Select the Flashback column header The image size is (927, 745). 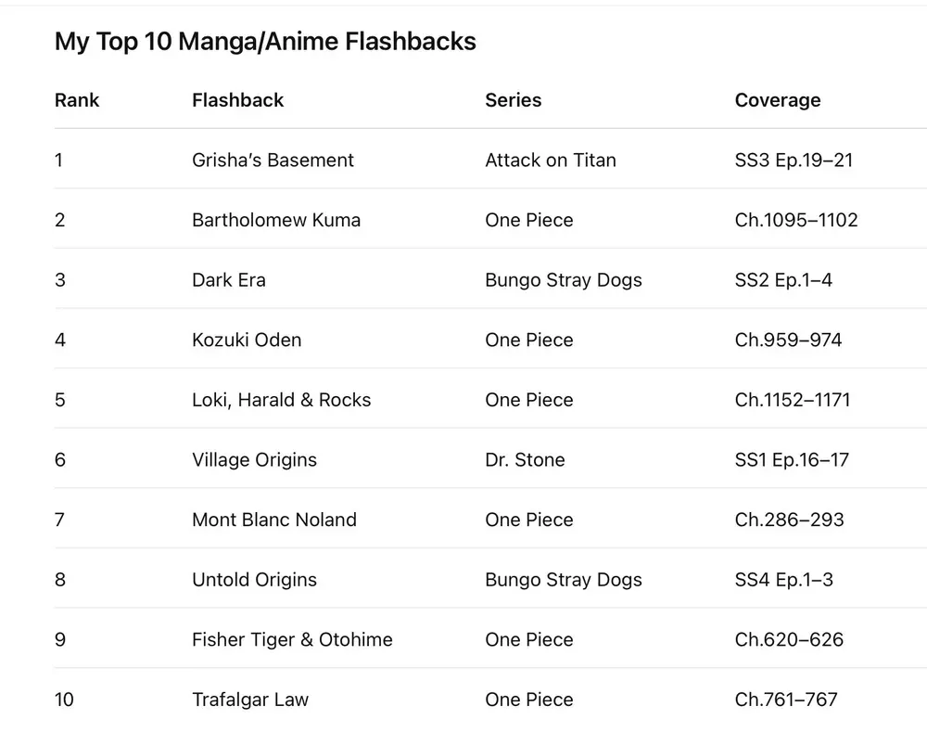coord(237,100)
